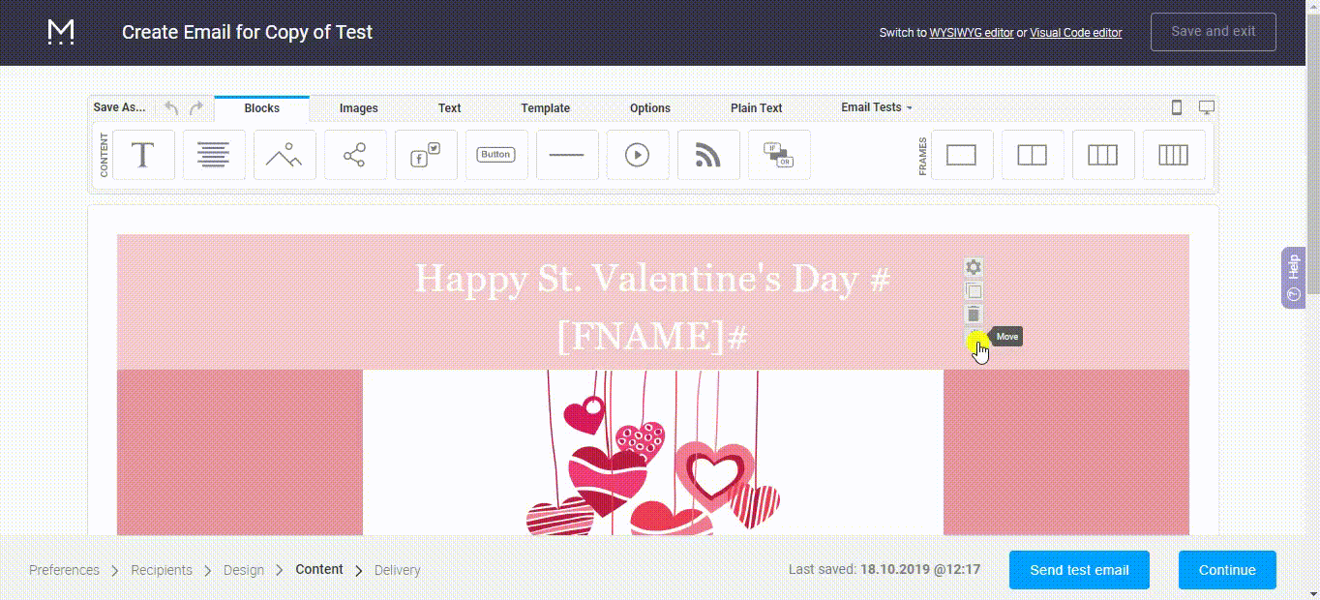Switch to WYSIWYG editor link

coord(972,33)
